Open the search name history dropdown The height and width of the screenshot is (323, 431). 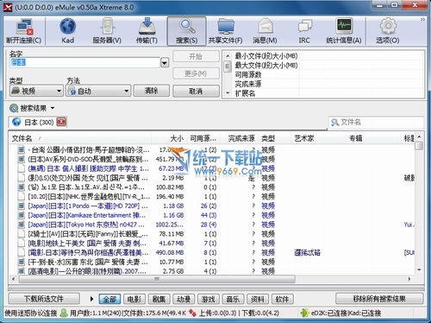click(x=165, y=62)
